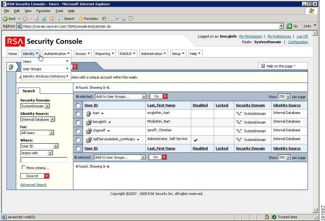The image size is (325, 221).
Task: Tick the checkbox for SelfServiceAdmin_zw44oqry
Action: click(78, 140)
